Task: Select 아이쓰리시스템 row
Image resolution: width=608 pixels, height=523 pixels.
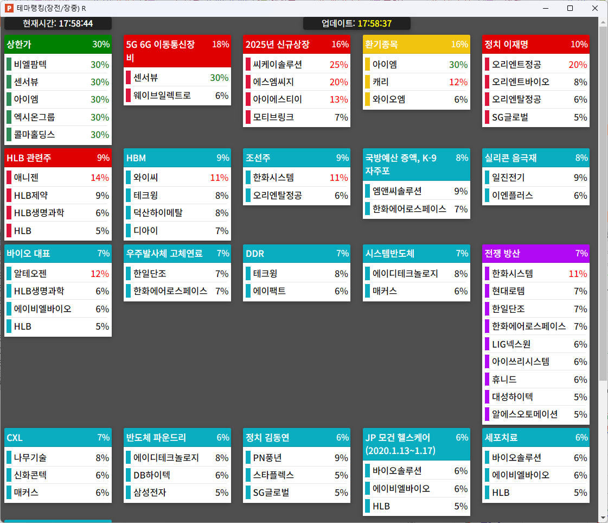Action: (x=536, y=362)
